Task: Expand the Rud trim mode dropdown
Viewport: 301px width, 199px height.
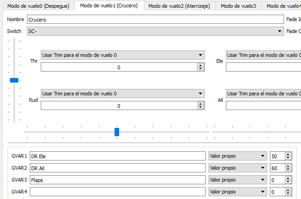Action: [122, 94]
